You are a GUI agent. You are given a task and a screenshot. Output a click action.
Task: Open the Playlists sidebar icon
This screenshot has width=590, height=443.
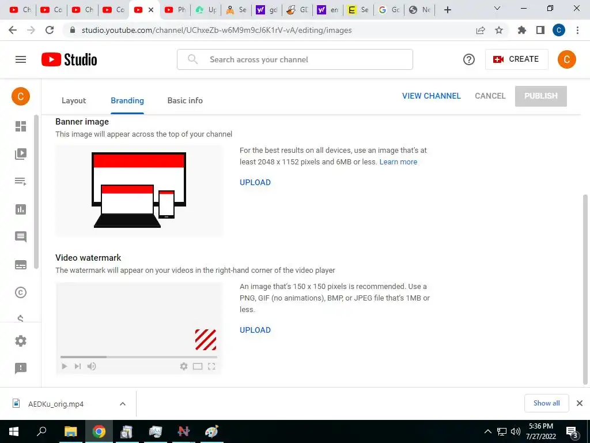(21, 182)
